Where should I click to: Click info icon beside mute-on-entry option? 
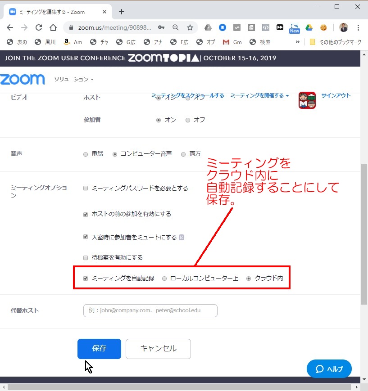(182, 238)
